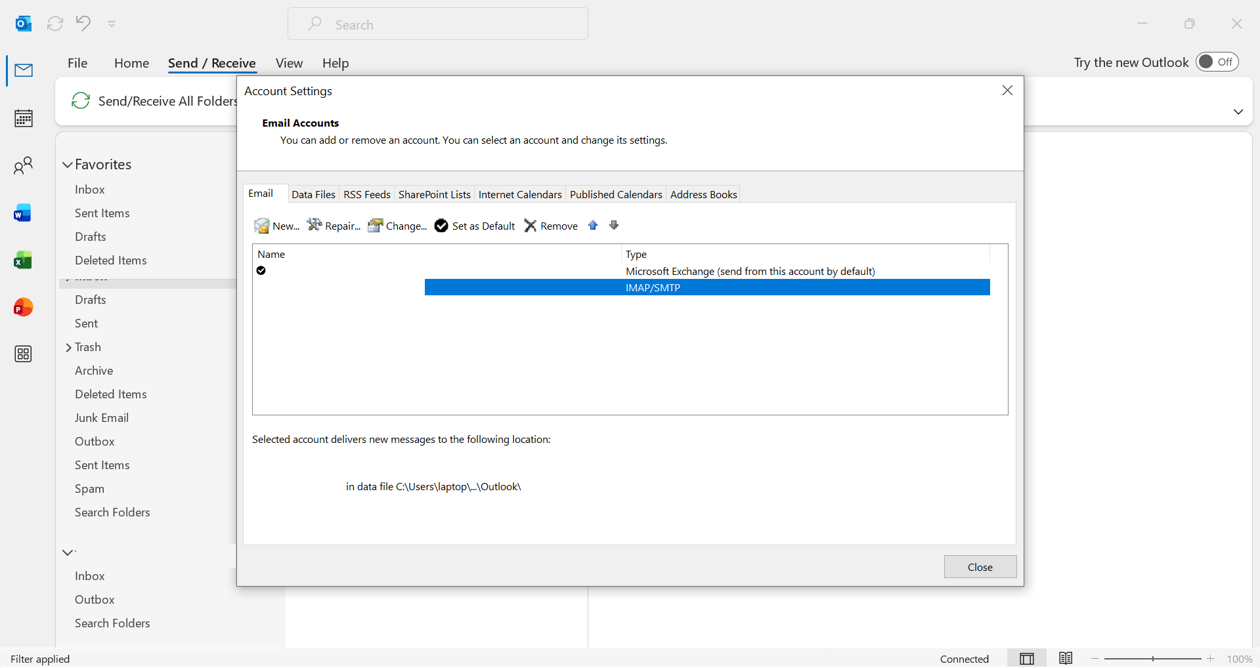Open Deleted Items under Favorites

[111, 261]
